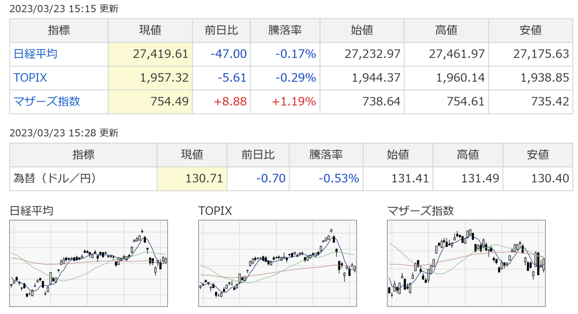Click the 15:28 更新 timestamp
Screen dimensions: 578x314
[x=64, y=133]
